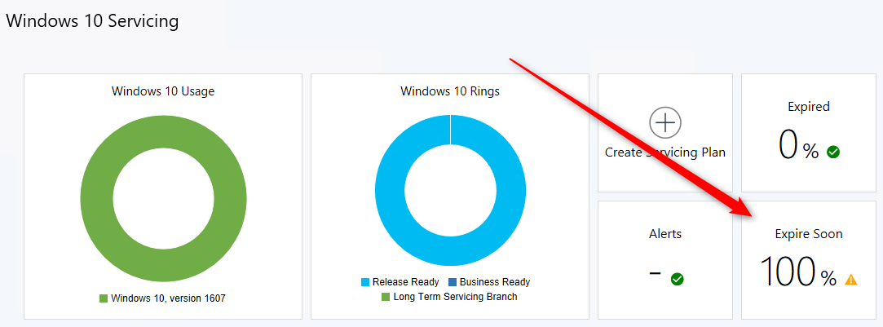Click the Release Ready blue legend square
The height and width of the screenshot is (327, 883).
(365, 282)
